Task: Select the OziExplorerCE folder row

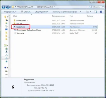Action: [55, 20]
